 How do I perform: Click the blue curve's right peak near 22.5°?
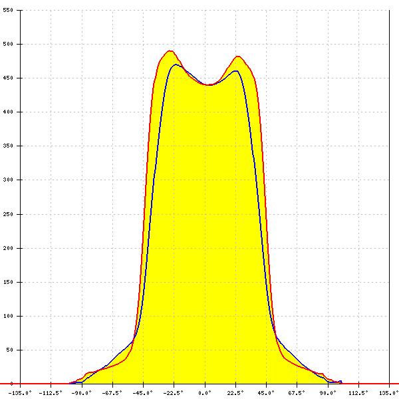(235, 71)
